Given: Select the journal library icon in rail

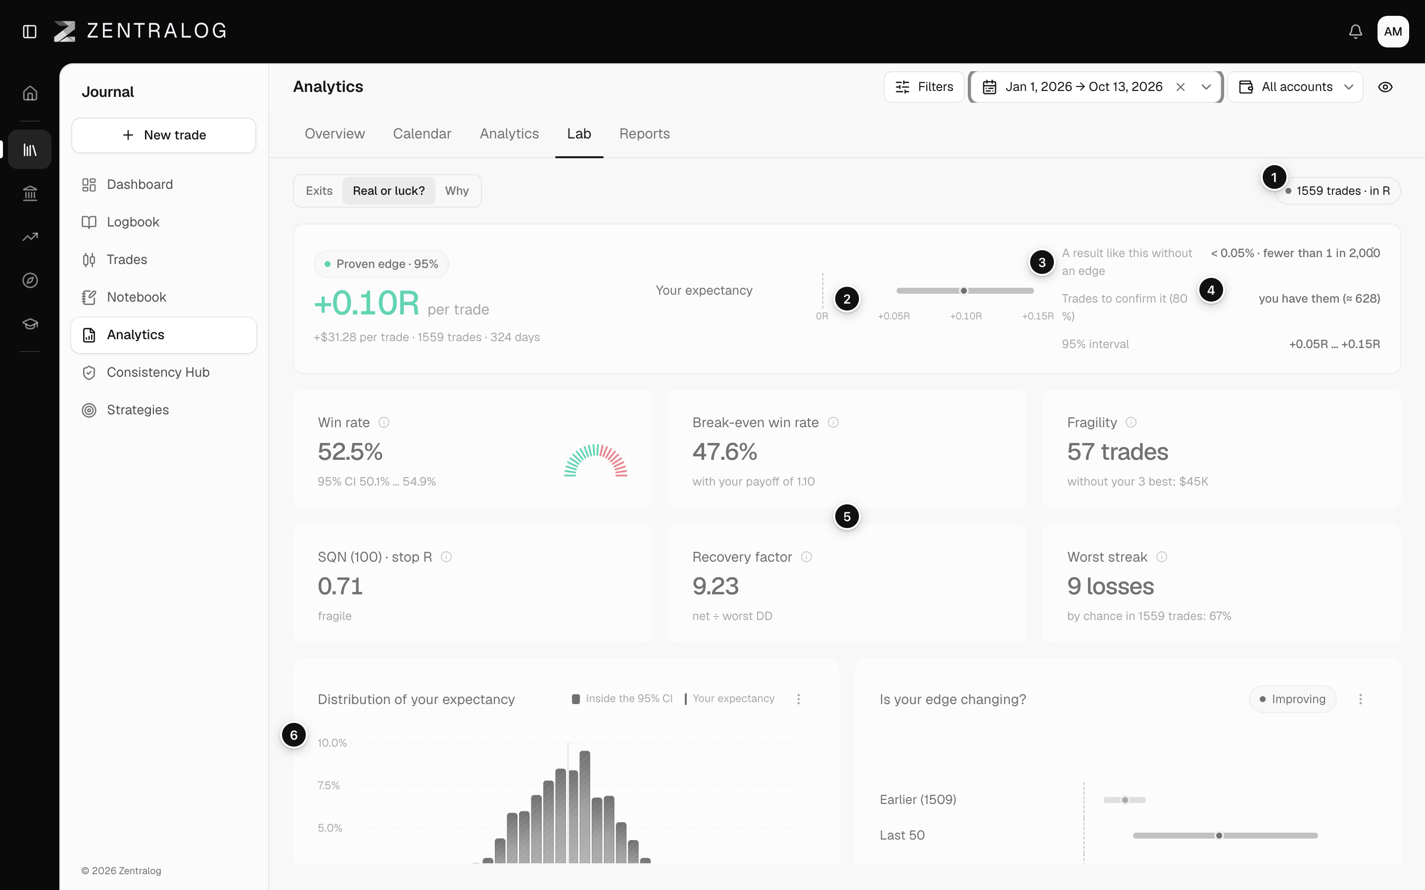Looking at the screenshot, I should pyautogui.click(x=30, y=149).
